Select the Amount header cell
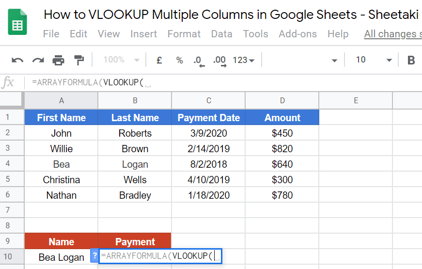The image size is (422, 269). (282, 117)
